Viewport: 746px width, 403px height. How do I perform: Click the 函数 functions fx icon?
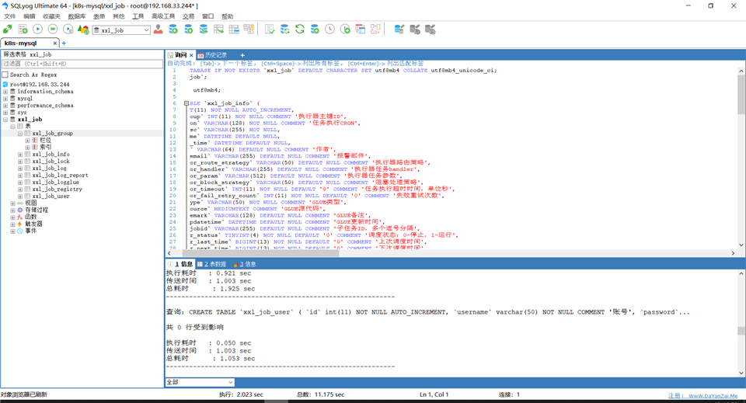[20, 217]
